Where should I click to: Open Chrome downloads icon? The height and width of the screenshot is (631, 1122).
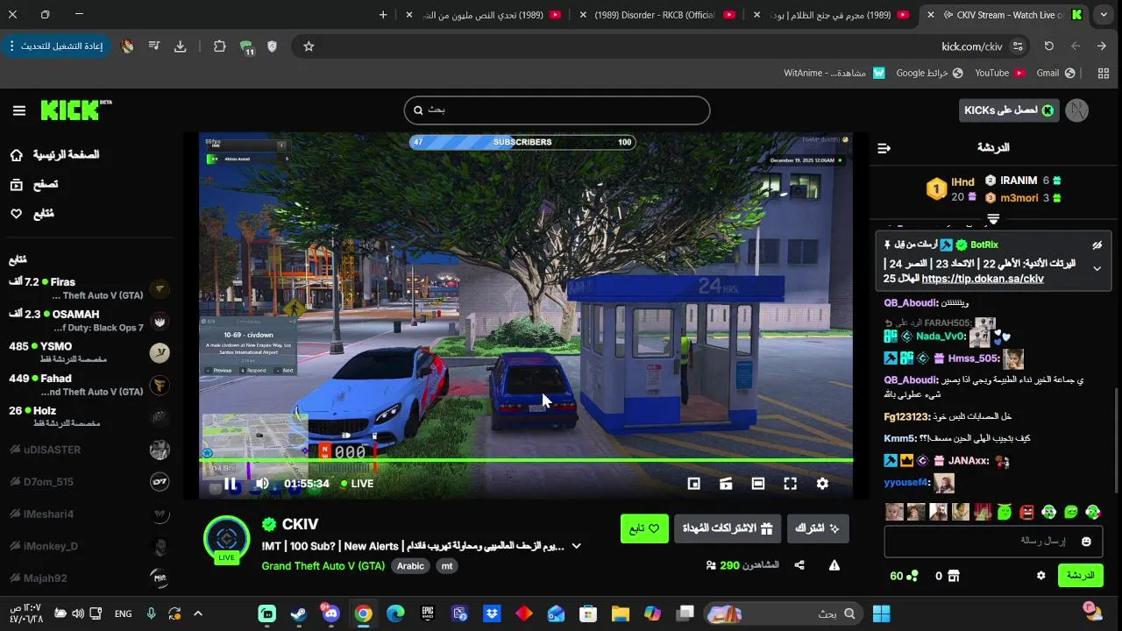181,46
